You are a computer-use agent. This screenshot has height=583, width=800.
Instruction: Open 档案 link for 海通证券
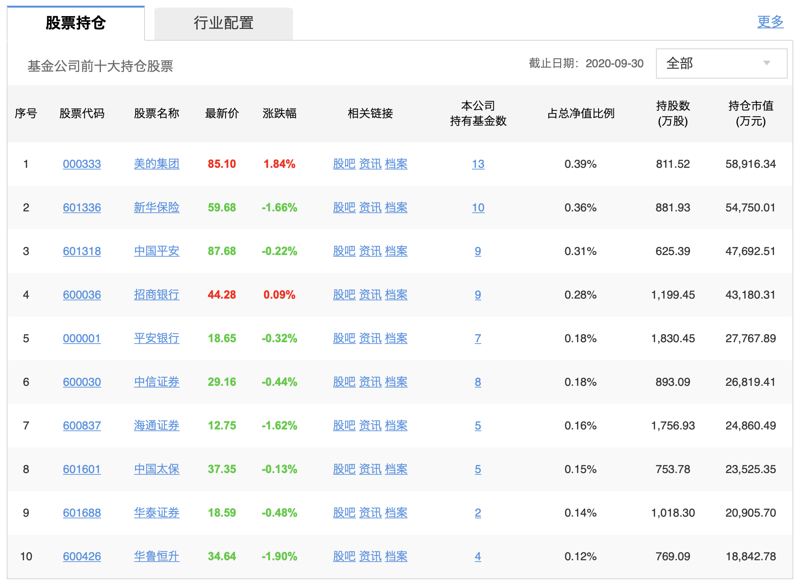396,426
